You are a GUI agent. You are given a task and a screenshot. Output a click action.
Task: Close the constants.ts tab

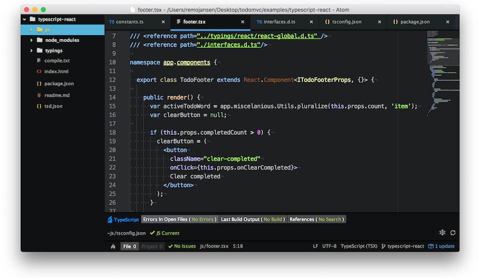click(163, 22)
